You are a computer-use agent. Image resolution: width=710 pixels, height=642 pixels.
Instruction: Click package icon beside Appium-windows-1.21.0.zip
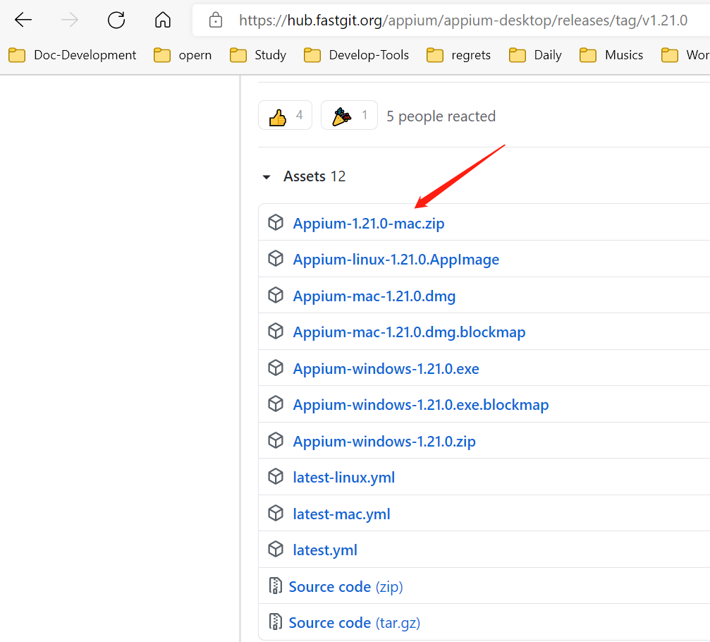275,440
